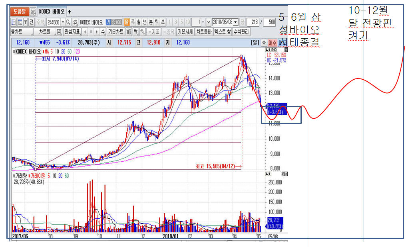Open the date picker for 2018/05/08

[235, 22]
